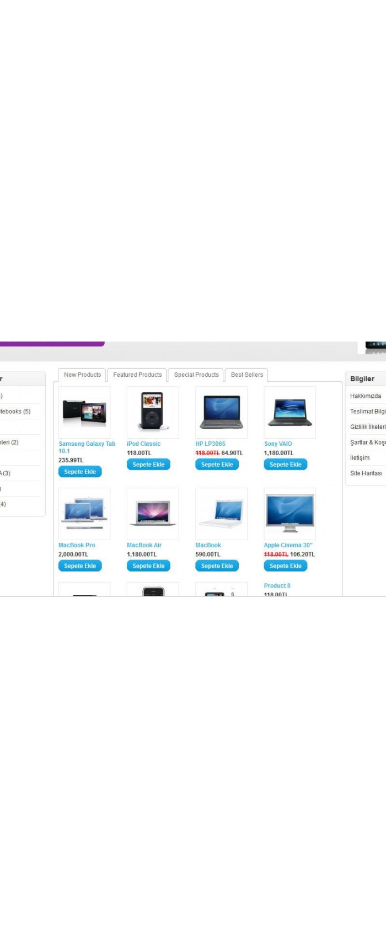The height and width of the screenshot is (938, 386).
Task: Open the Product 8 title link
Action: click(x=277, y=585)
